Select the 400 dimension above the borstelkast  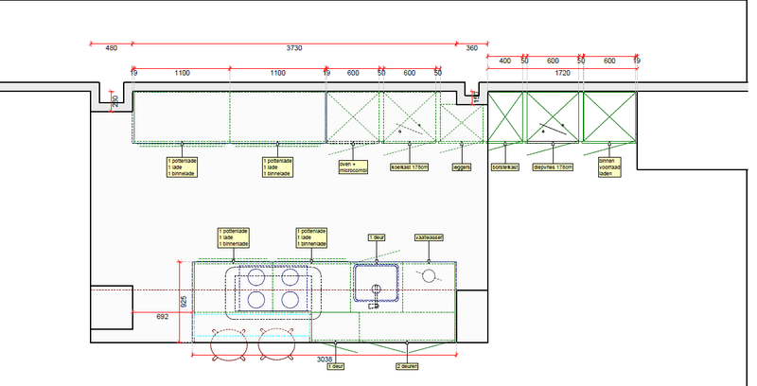point(505,61)
